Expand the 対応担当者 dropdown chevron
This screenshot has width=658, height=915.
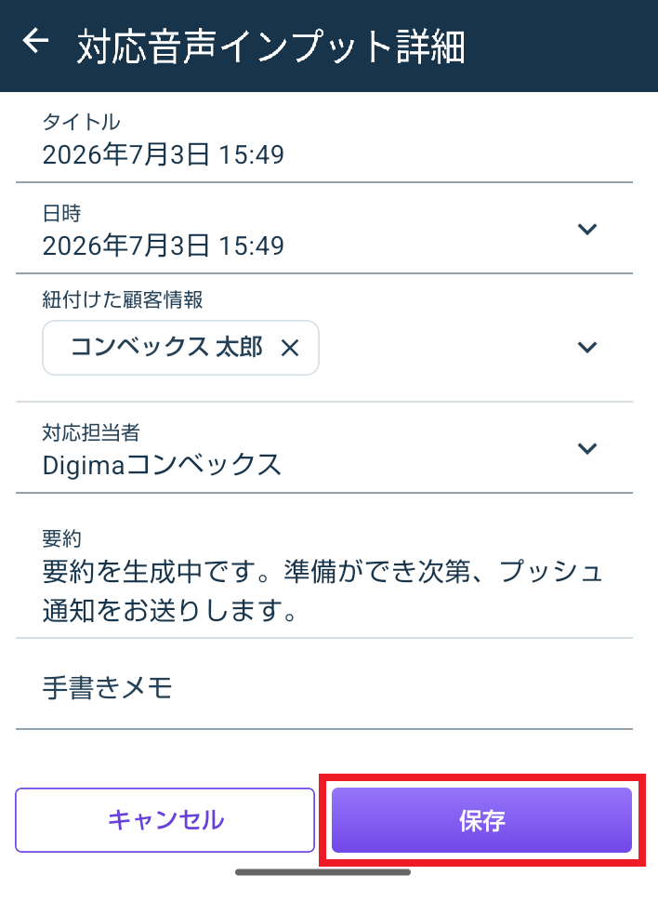tap(586, 449)
